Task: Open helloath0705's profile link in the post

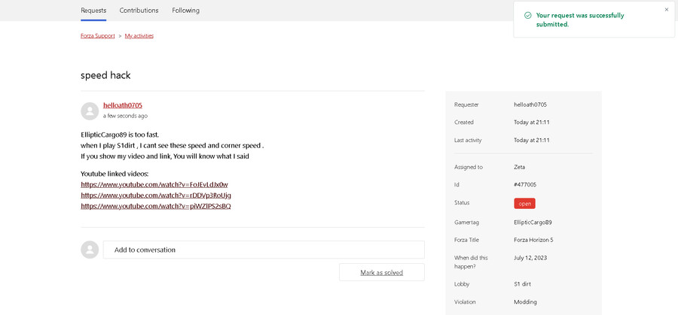Action: point(123,105)
